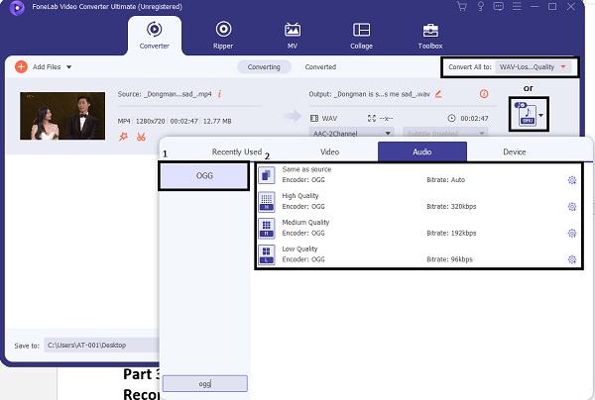Click the FoneLab app logo icon
The width and height of the screenshot is (595, 400).
[x=17, y=8]
